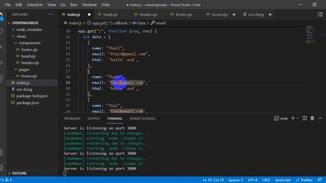Click the Prettier status bar item

tap(304, 180)
